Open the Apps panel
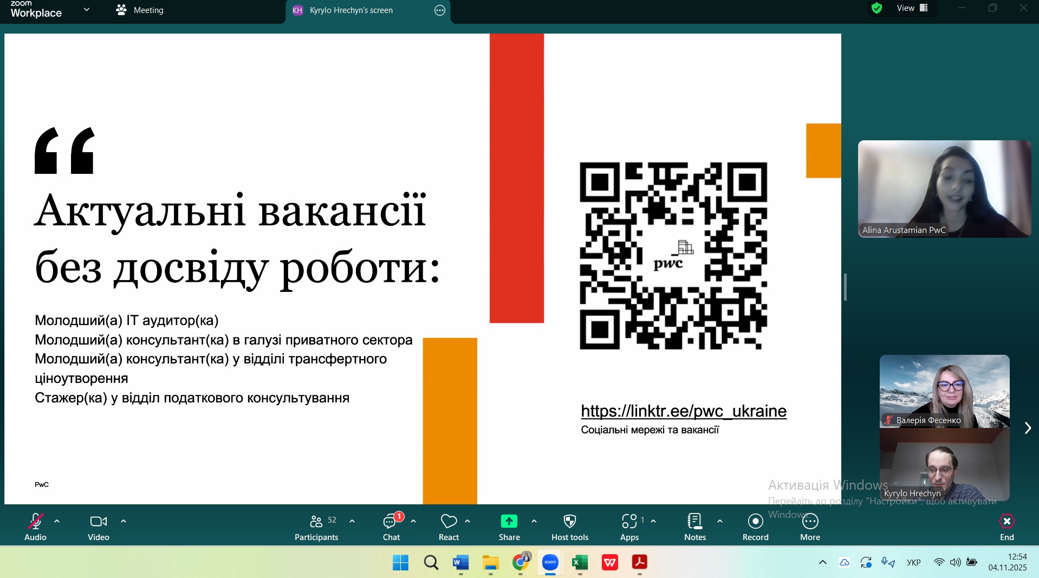 (x=629, y=527)
